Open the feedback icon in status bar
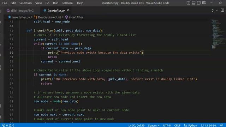This screenshot has width=226, height=127. 221,125
